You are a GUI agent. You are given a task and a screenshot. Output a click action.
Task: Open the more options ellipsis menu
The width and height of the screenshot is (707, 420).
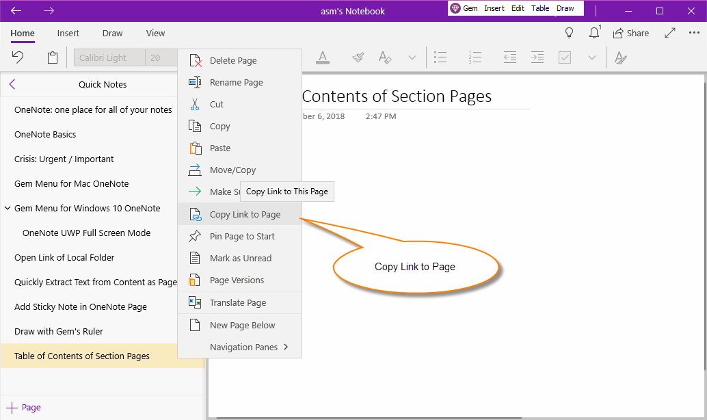pyautogui.click(x=695, y=32)
